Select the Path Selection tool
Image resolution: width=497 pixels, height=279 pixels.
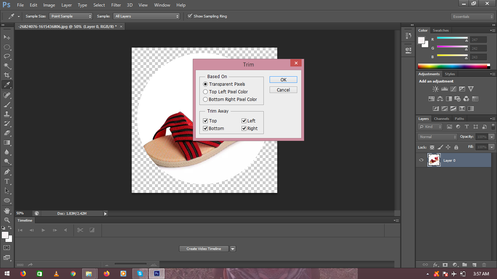(x=7, y=191)
